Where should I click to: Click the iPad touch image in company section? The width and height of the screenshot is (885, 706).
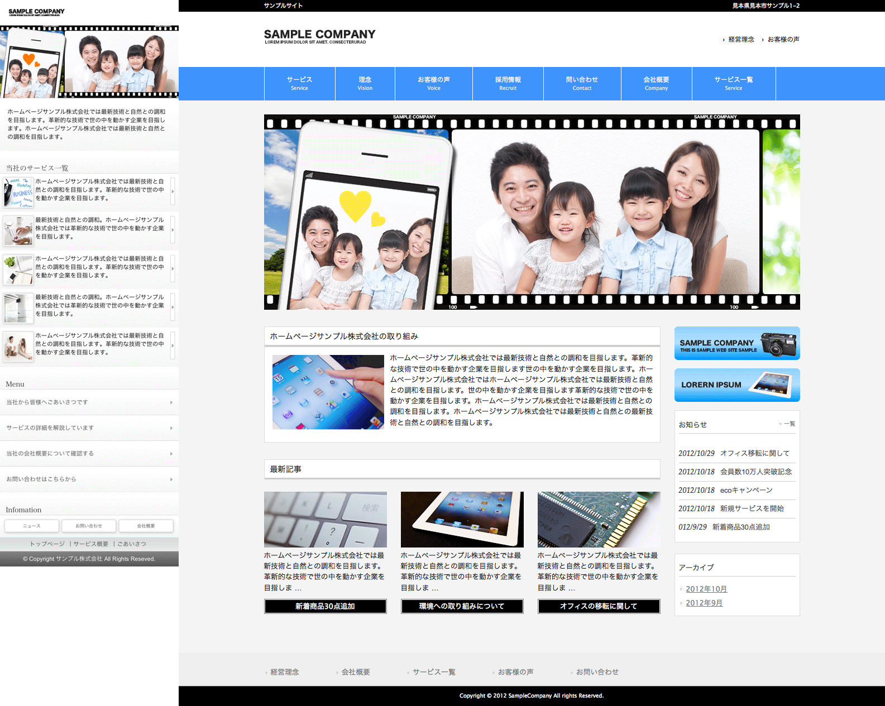click(328, 392)
